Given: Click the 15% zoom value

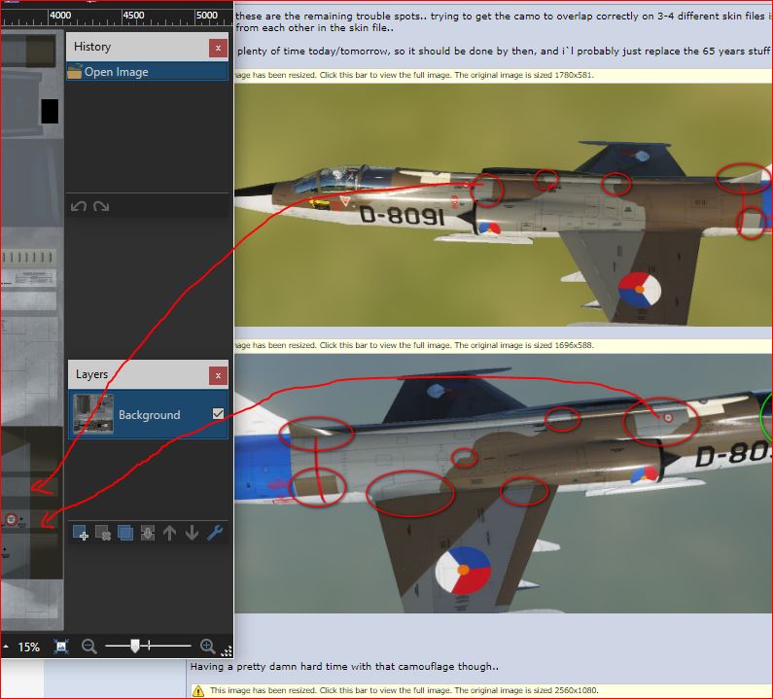Looking at the screenshot, I should [28, 647].
